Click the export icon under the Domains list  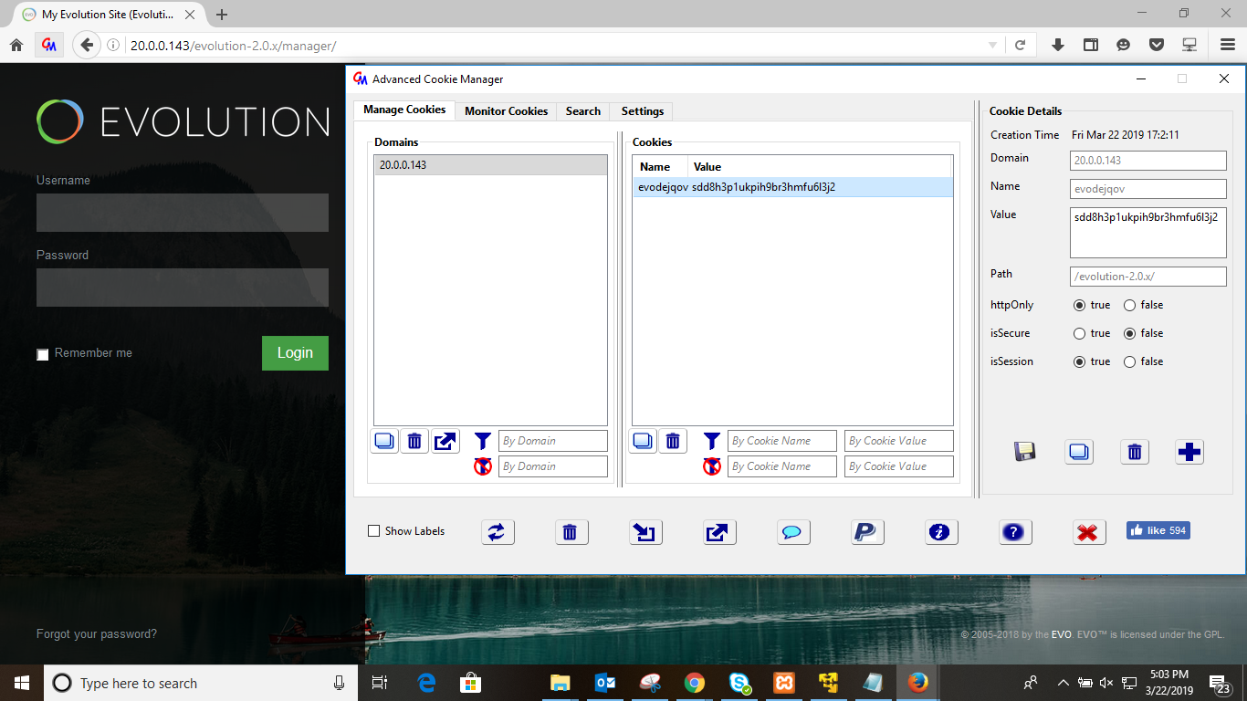(x=445, y=442)
